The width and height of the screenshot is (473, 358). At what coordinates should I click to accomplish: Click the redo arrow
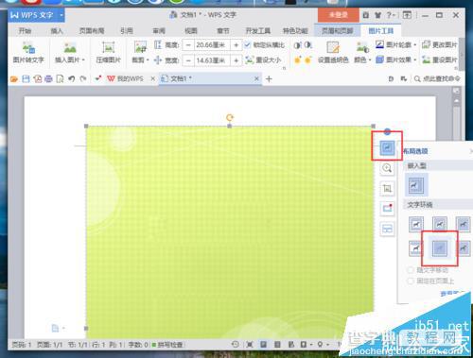click(x=83, y=78)
